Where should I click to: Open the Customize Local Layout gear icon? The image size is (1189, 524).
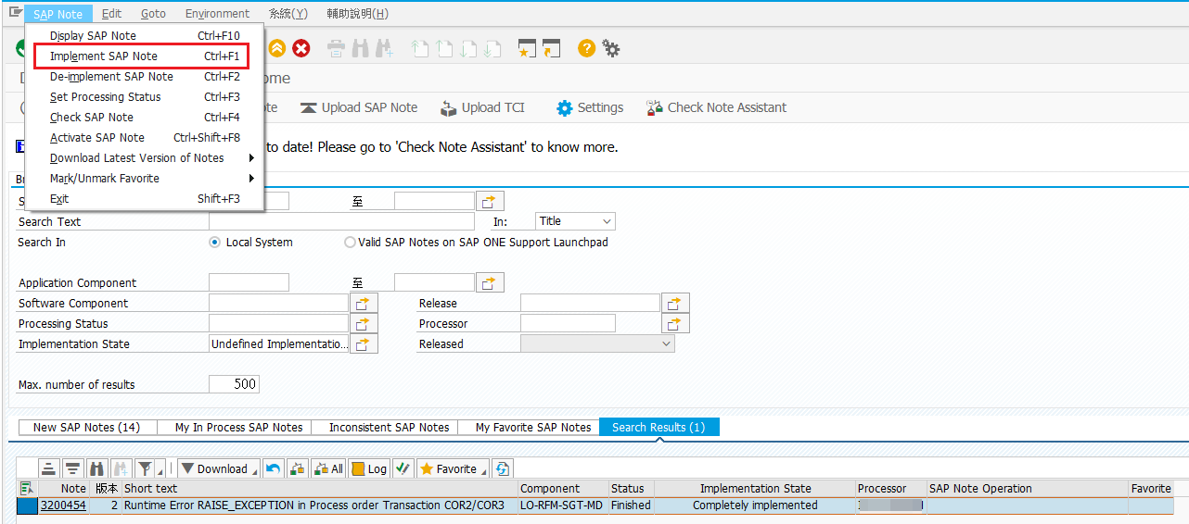[611, 48]
